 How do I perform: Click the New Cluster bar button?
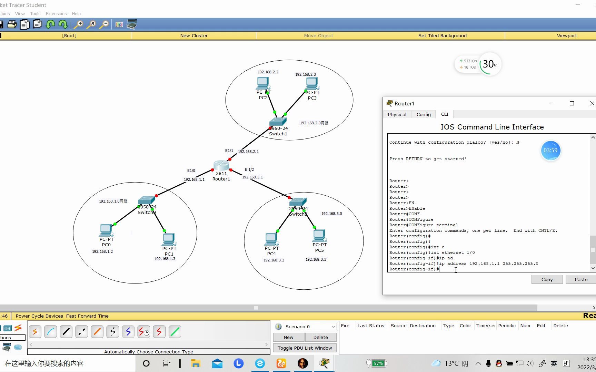[194, 35]
